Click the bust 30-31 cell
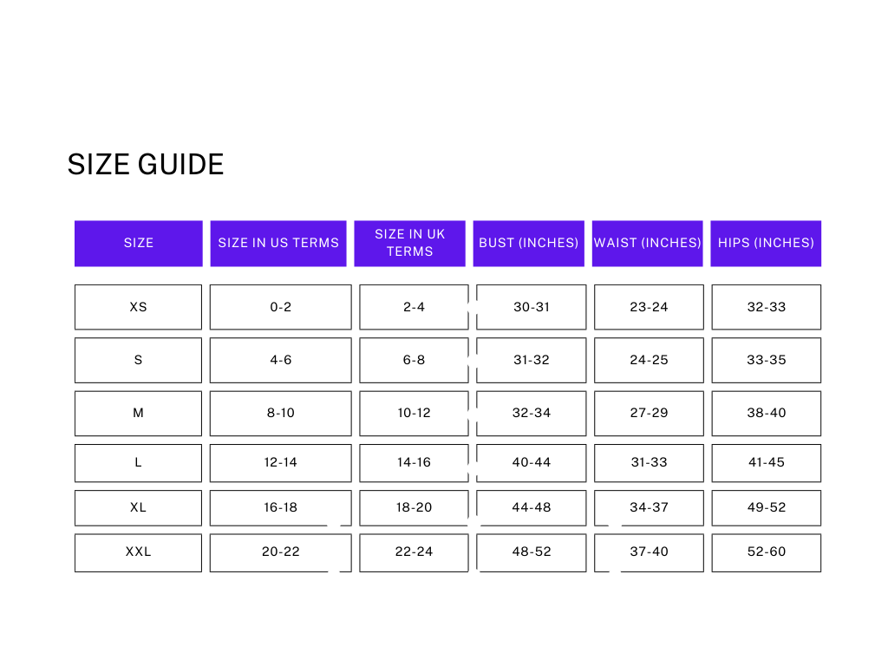Screen dimensions: 888x666 [x=532, y=307]
